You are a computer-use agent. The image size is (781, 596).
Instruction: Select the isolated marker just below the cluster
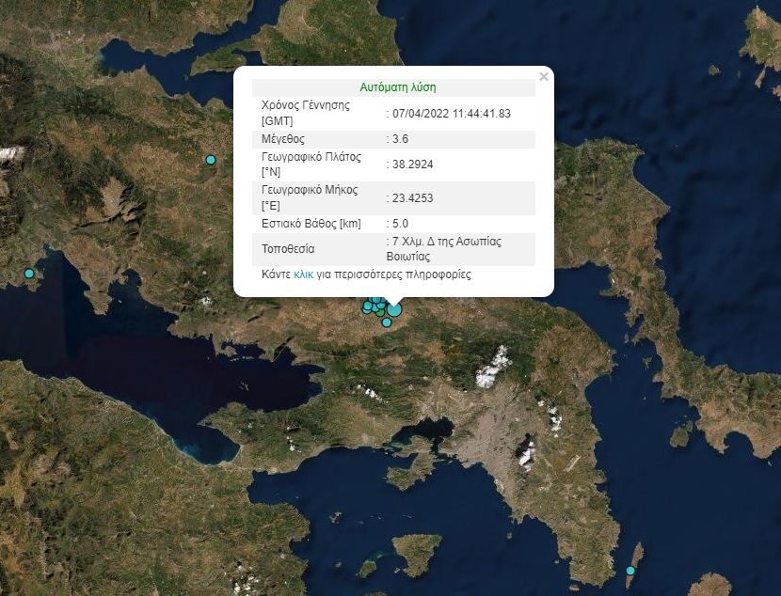(387, 322)
